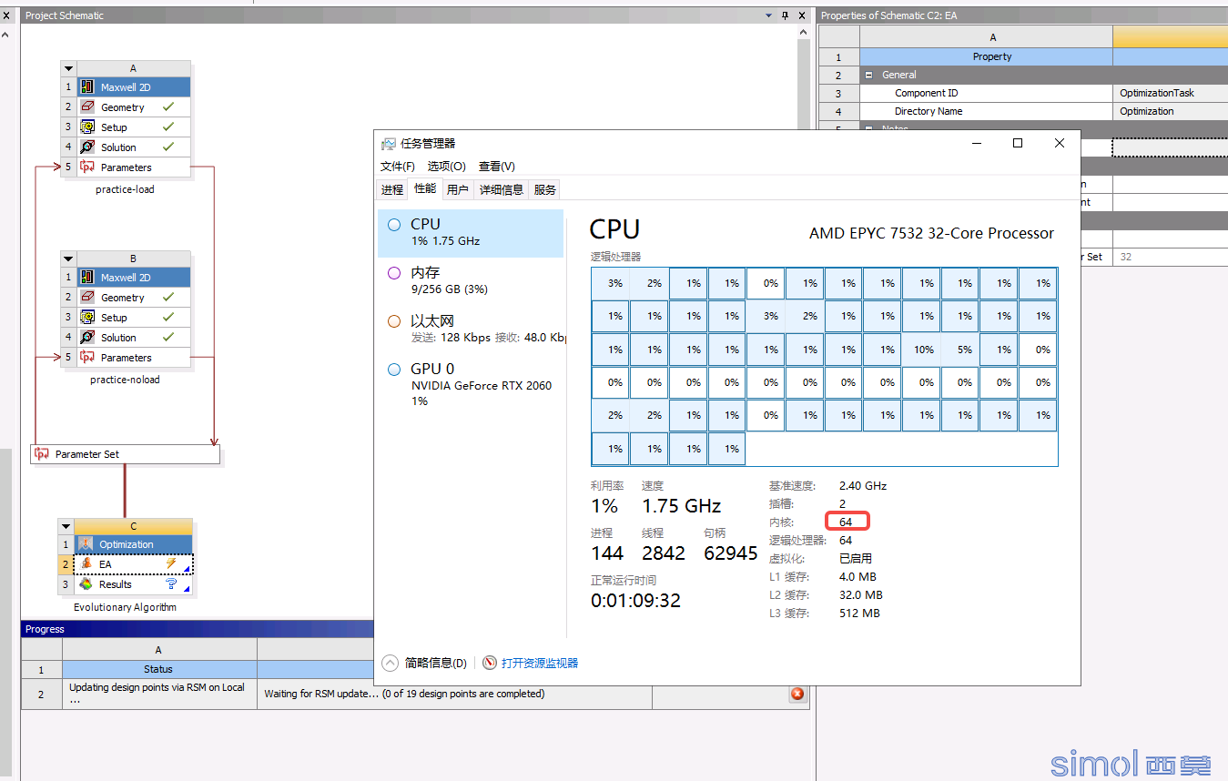Click the Parameter Set bar icon
This screenshot has width=1228, height=781.
(42, 454)
